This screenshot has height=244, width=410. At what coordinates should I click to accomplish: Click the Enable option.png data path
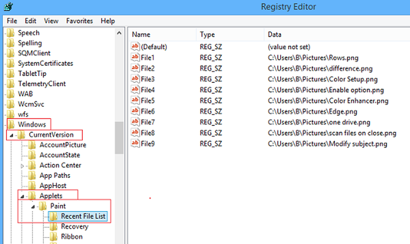[x=326, y=90]
